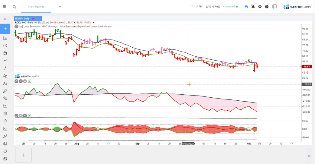This screenshot has width=315, height=164.
Task: Click Jake Bernstein - MAC MovAvgs label
Action: pyautogui.click(x=41, y=27)
